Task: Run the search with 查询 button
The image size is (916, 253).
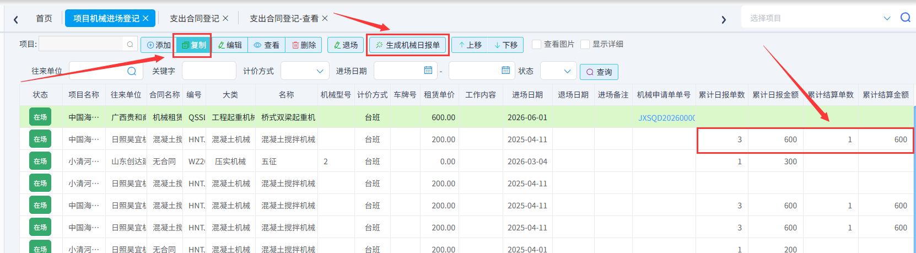Action: click(x=599, y=72)
